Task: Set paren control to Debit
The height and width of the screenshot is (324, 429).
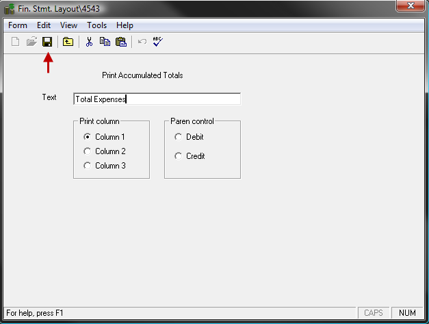Action: [x=179, y=137]
